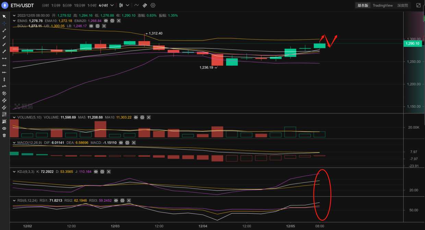
Task: Switch to 15分钟 timeframe
Action: pos(80,5)
